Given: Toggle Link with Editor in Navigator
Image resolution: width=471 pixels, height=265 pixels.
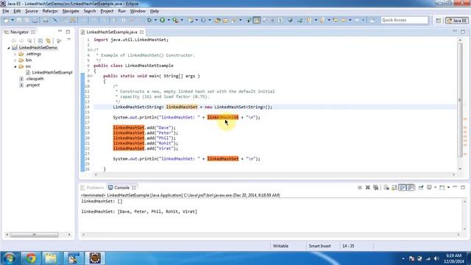Looking at the screenshot, I should coord(48,40).
